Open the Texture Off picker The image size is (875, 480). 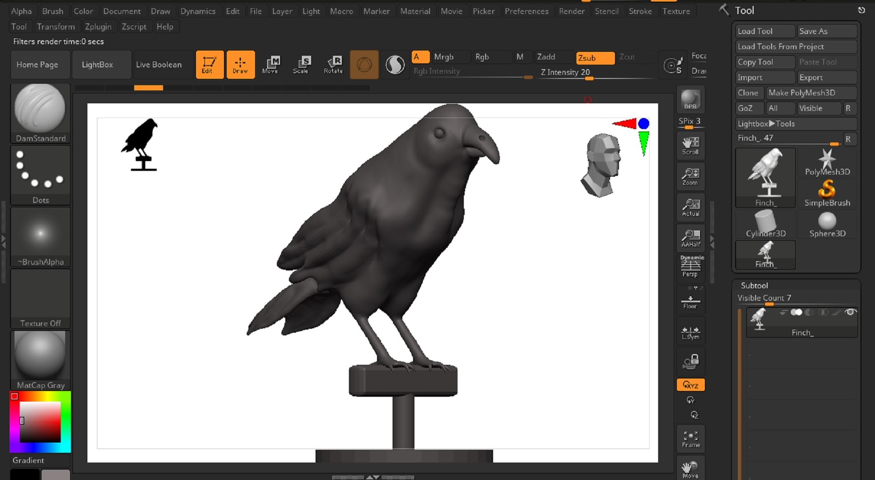41,299
